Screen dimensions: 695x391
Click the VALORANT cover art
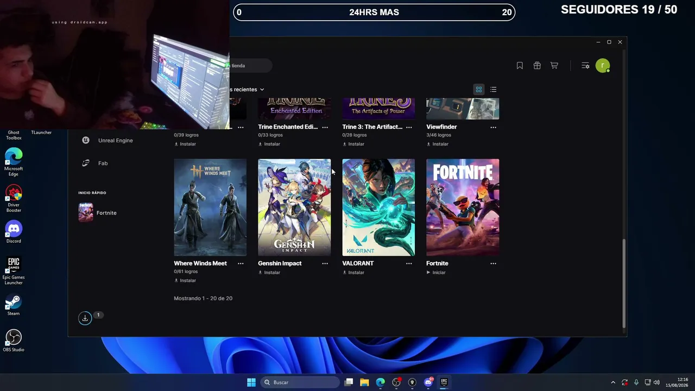click(x=378, y=207)
